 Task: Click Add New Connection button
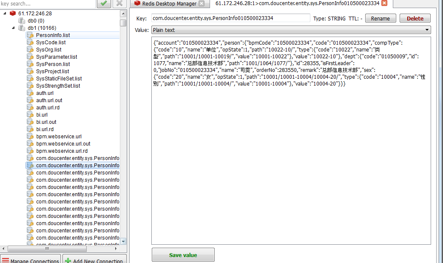(x=95, y=259)
